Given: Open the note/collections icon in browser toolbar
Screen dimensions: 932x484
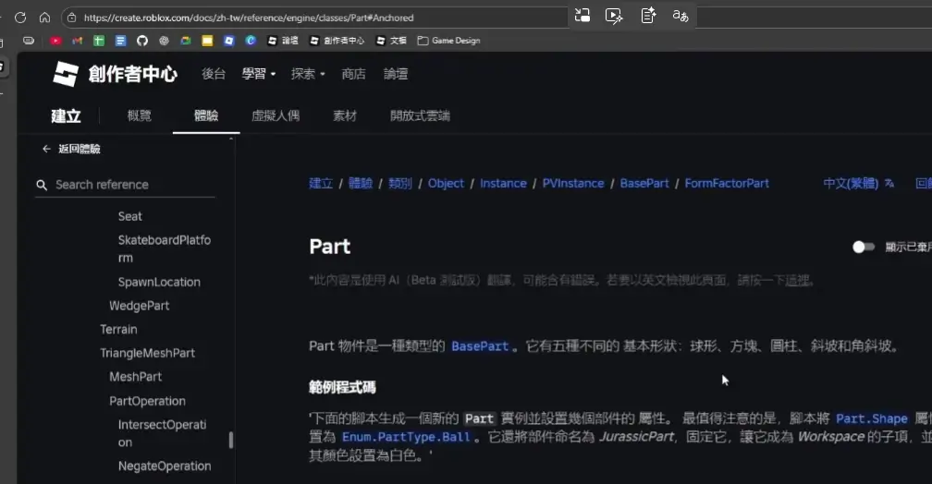Looking at the screenshot, I should 648,16.
